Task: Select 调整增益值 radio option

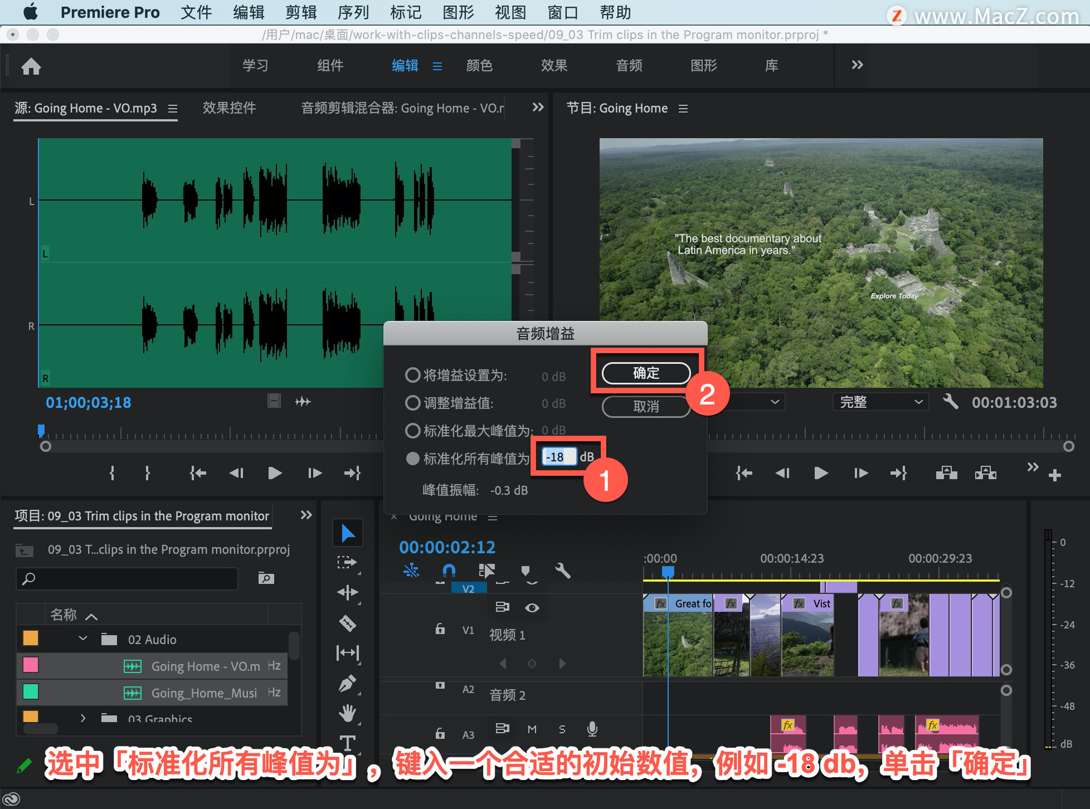Action: (x=413, y=403)
